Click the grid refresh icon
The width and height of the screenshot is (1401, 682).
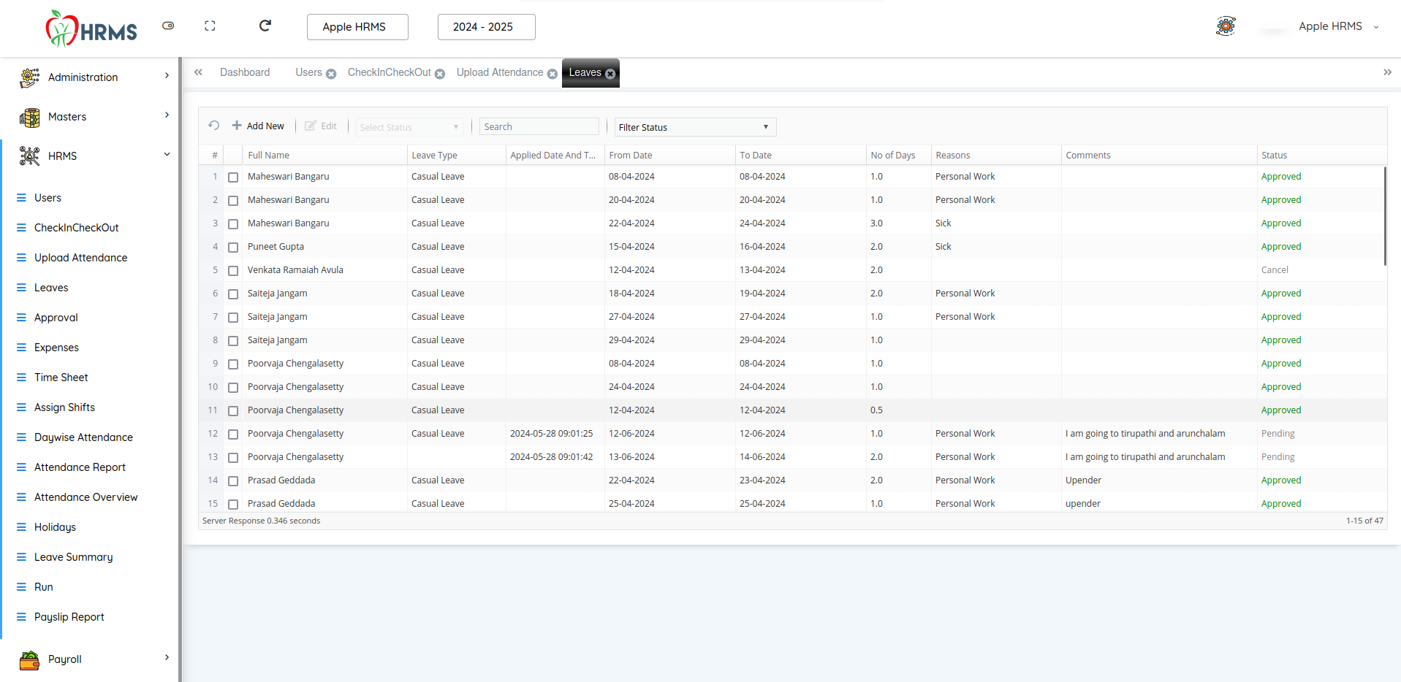[214, 126]
